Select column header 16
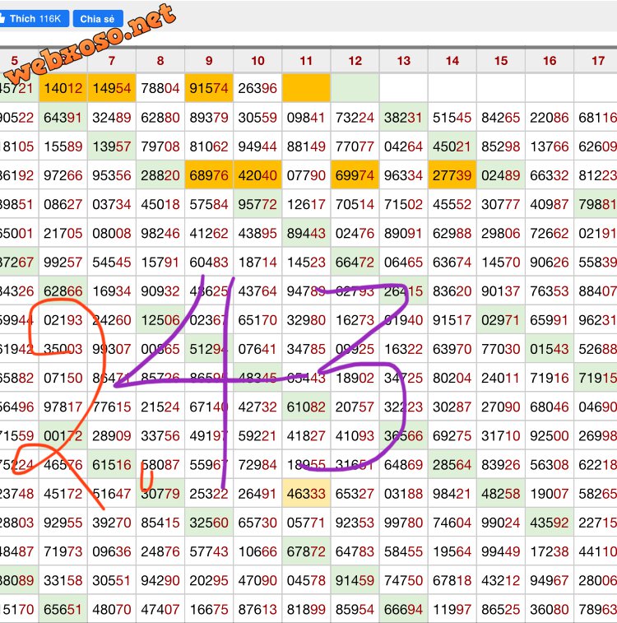 click(x=550, y=61)
